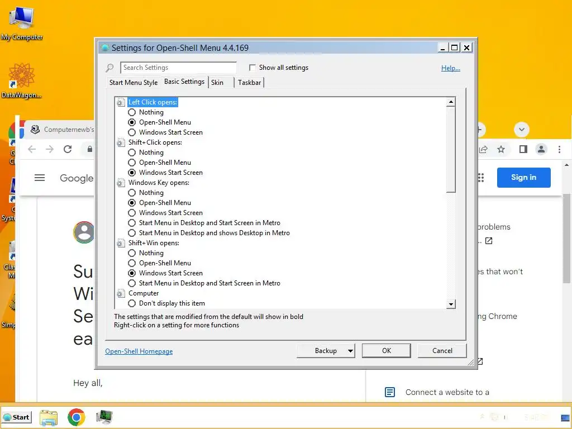Click the Left Click opens heading
The image size is (572, 429).
[x=152, y=103]
